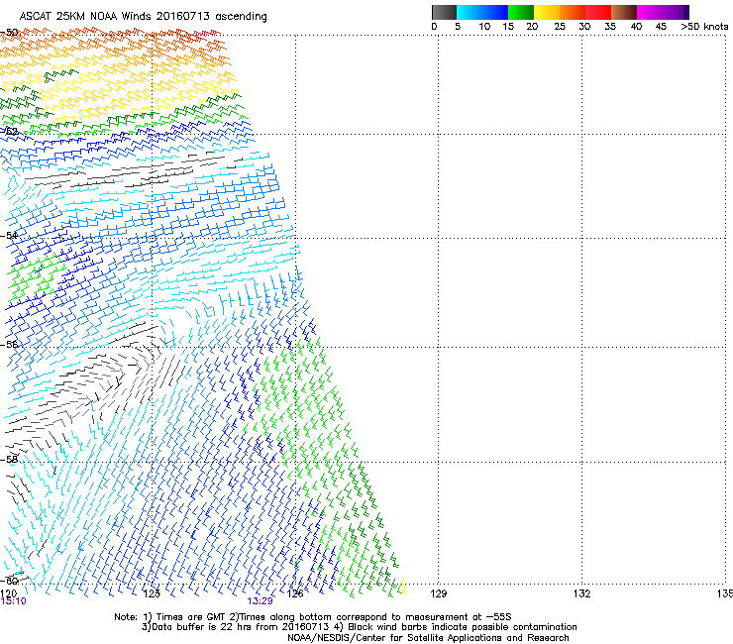Click the gray 0-5 knots legend segment
Image resolution: width=733 pixels, height=644 pixels.
444,12
